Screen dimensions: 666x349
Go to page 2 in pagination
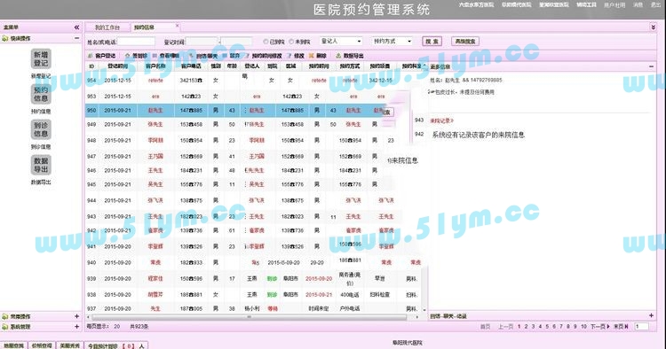[x=526, y=327]
